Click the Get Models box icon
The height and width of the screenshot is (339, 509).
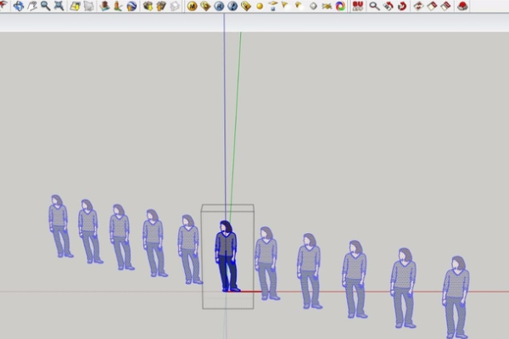pyautogui.click(x=148, y=6)
